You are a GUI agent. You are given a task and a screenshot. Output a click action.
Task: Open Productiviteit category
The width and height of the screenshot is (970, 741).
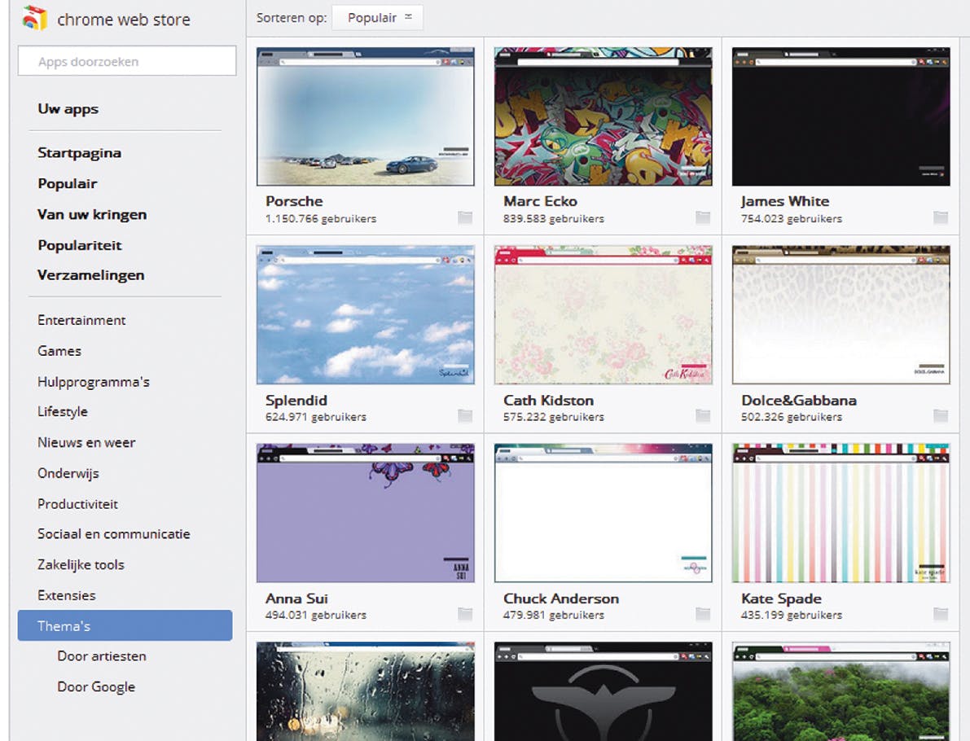[78, 504]
